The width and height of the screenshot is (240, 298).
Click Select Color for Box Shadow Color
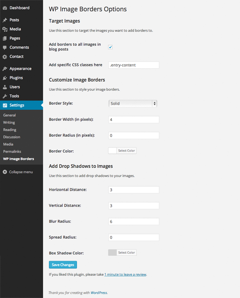tap(126, 252)
